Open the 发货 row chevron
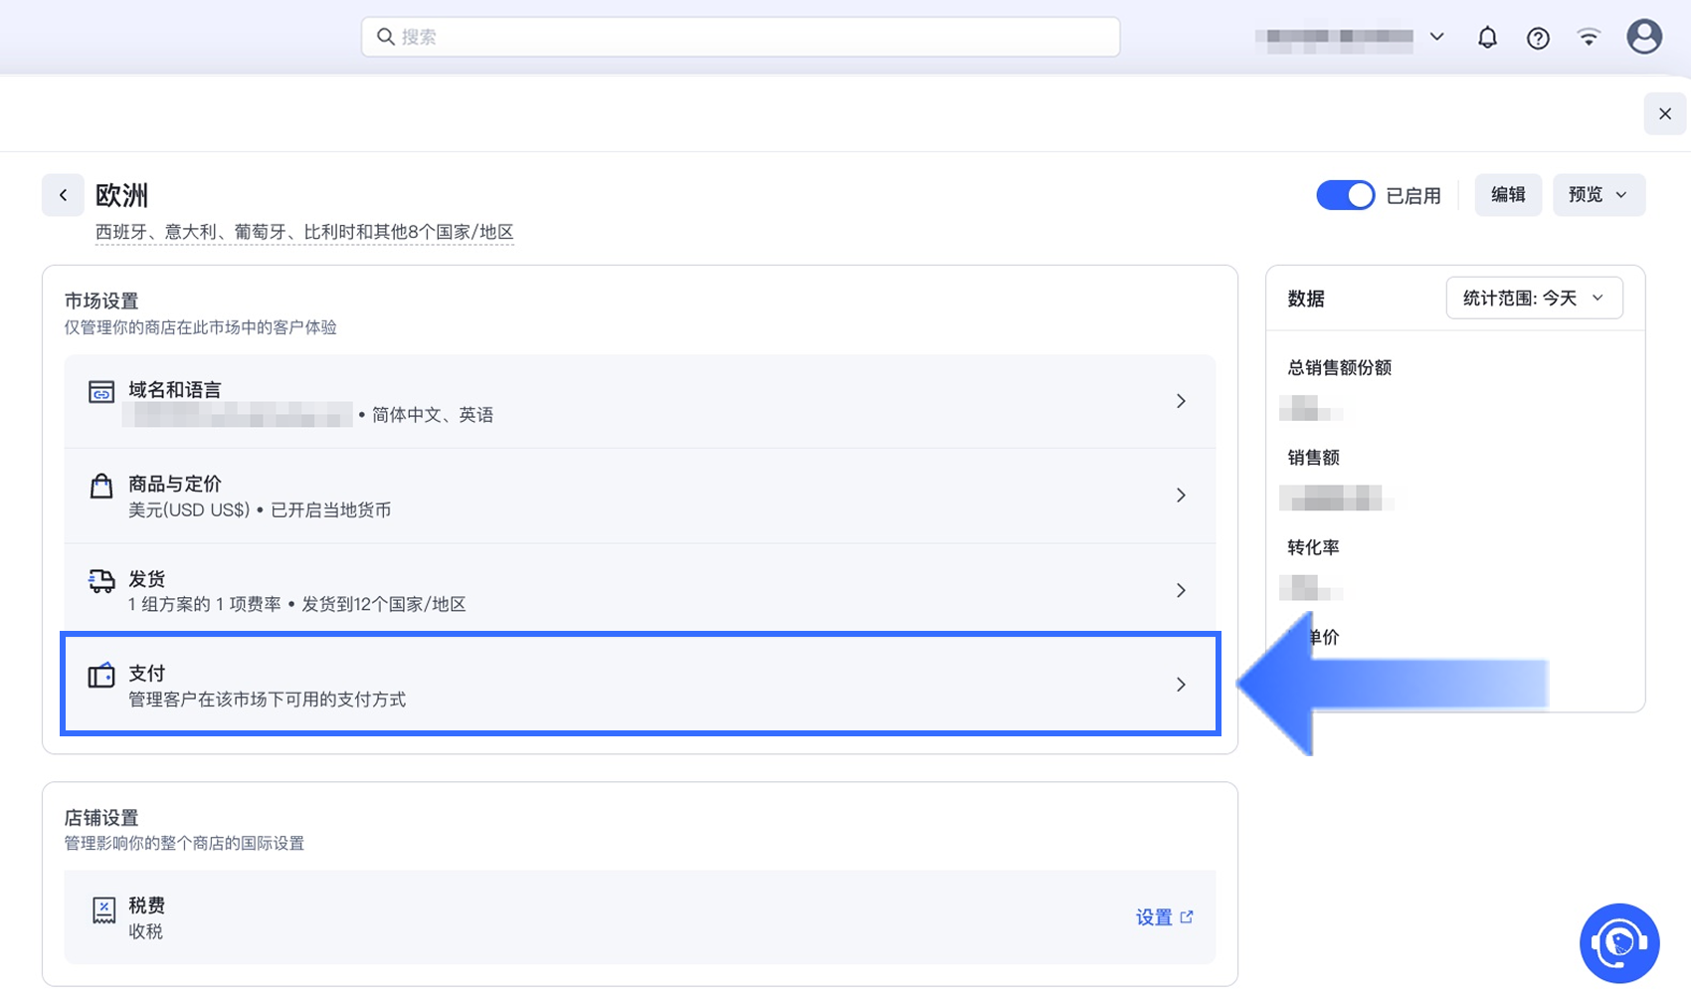This screenshot has width=1691, height=1005. pyautogui.click(x=1181, y=590)
